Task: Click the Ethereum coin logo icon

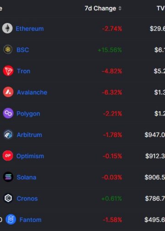Action: coord(7,28)
